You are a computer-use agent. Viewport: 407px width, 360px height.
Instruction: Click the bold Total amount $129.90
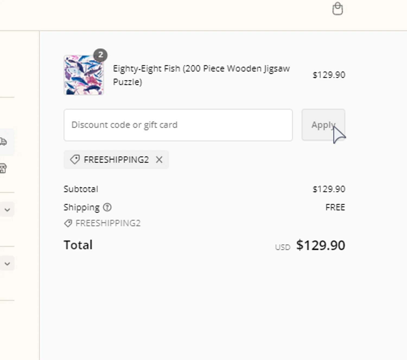coord(321,245)
